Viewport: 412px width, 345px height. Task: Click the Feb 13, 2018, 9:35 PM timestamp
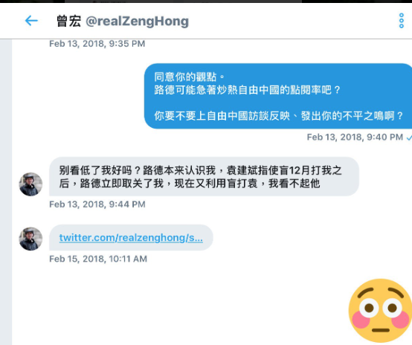point(97,44)
